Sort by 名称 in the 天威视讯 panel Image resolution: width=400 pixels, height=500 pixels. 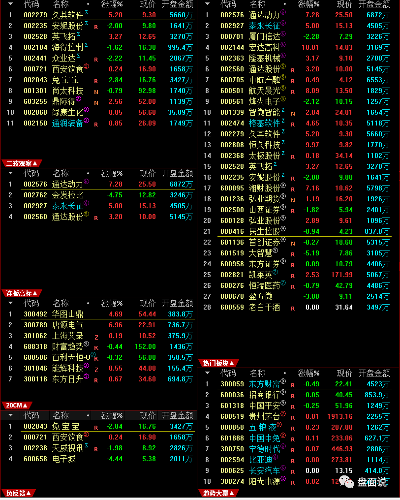tap(61, 415)
